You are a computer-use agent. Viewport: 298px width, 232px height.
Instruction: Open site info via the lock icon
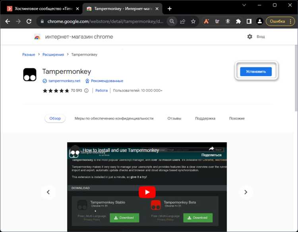(43, 21)
